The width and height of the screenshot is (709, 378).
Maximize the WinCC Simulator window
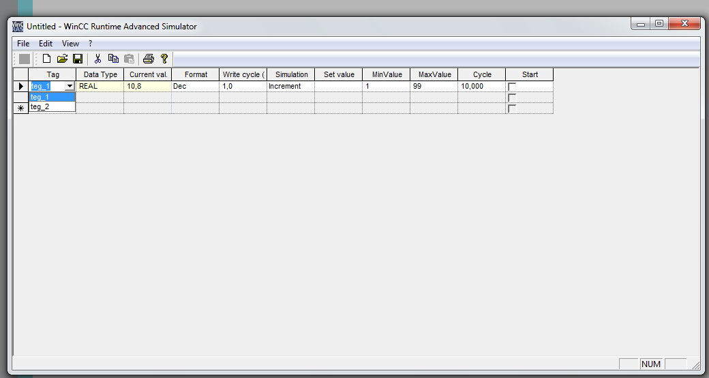[x=659, y=24]
